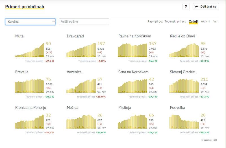The width and height of the screenshot is (226, 148).
Task: Click the Ravne na Koroškem chart
Action: [x=133, y=50]
